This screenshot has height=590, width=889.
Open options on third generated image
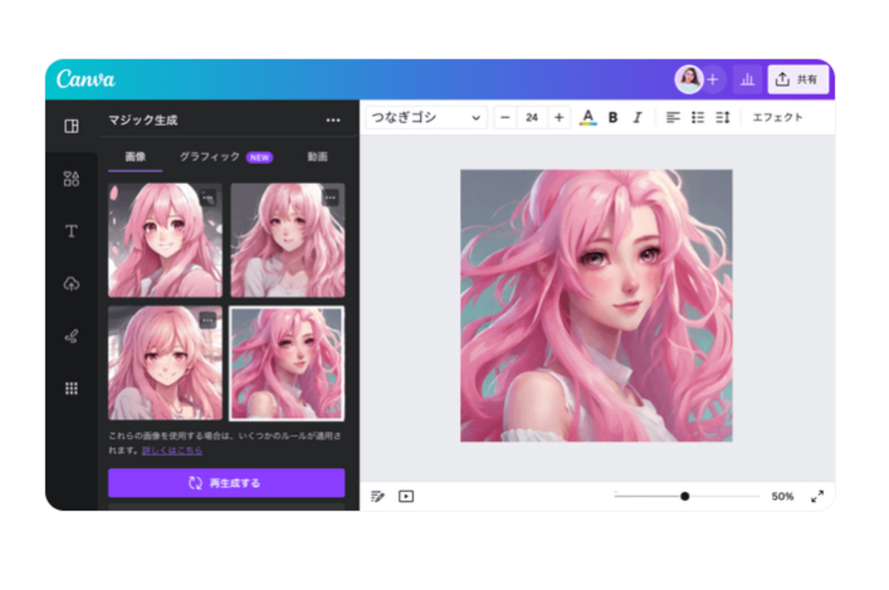coord(208,319)
